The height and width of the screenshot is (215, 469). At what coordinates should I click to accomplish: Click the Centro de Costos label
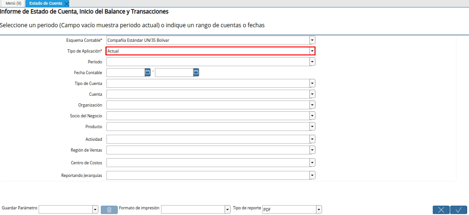coord(87,163)
